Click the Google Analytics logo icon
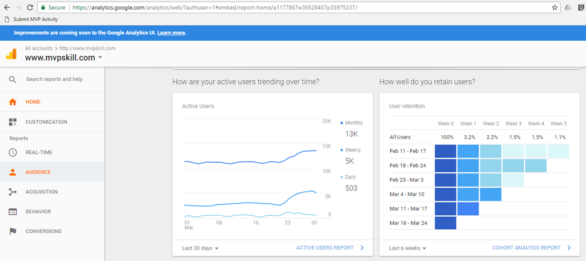This screenshot has height=261, width=586. coord(11,54)
